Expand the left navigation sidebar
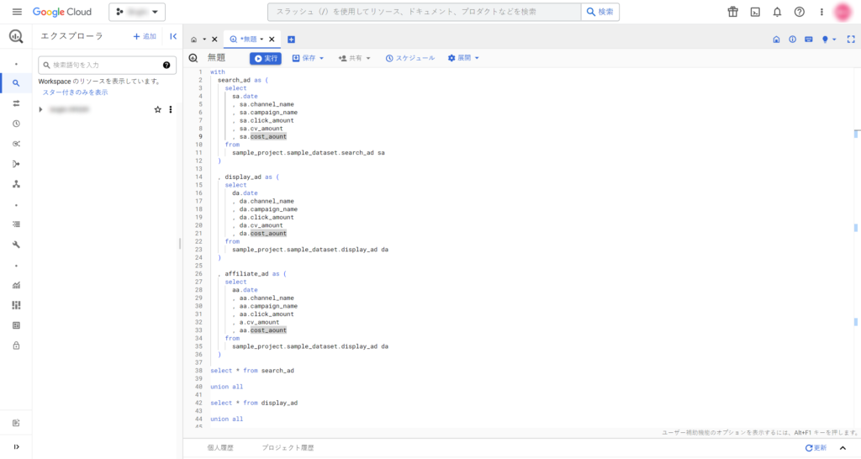The image size is (861, 459). 16,446
